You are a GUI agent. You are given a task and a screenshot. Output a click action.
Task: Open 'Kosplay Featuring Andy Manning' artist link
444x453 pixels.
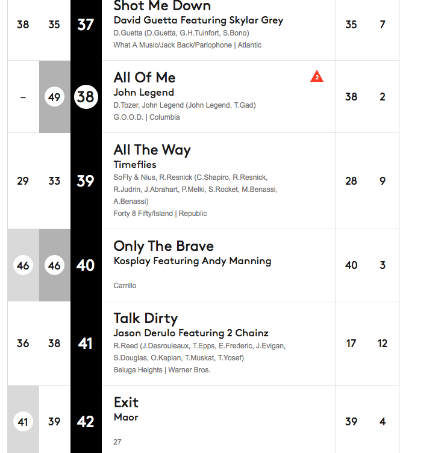point(192,261)
